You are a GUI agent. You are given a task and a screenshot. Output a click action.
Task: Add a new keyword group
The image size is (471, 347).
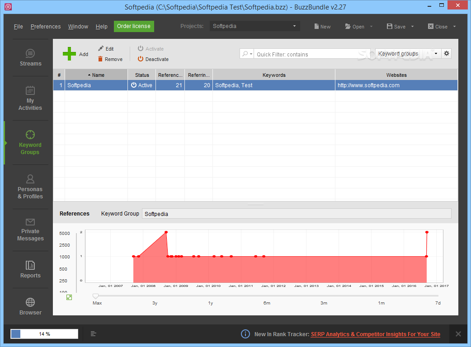[75, 54]
